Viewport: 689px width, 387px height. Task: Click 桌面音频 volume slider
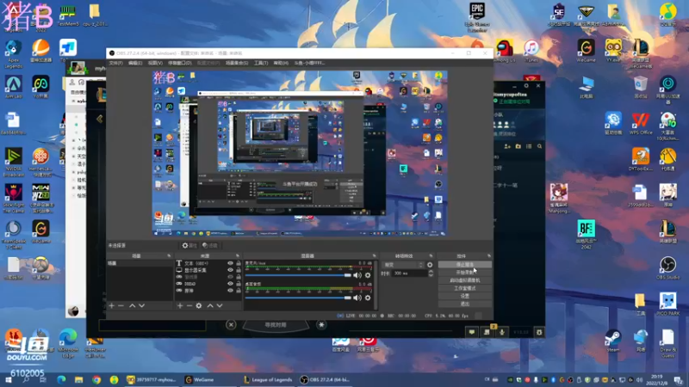click(298, 298)
